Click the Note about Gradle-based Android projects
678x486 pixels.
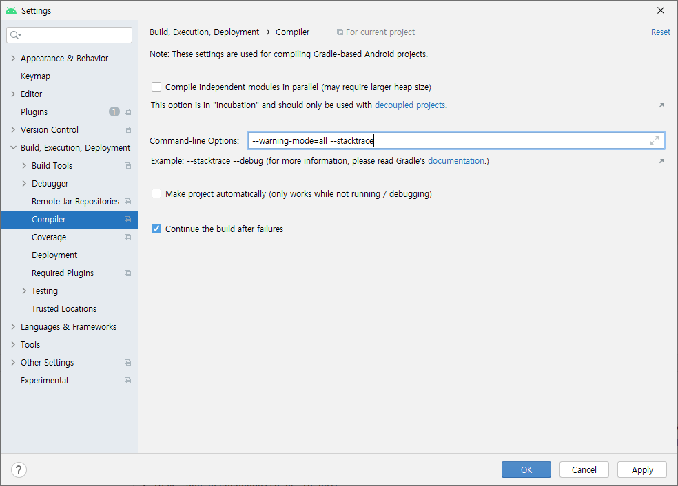[x=289, y=54]
